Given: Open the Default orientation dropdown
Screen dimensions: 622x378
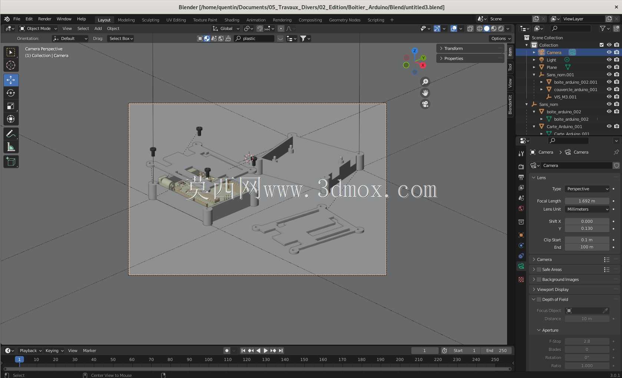Looking at the screenshot, I should tap(70, 39).
